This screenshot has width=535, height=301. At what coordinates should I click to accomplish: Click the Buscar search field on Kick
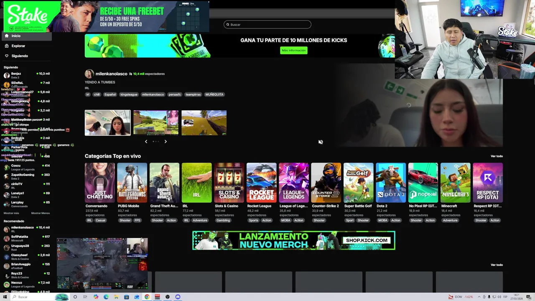(x=267, y=25)
